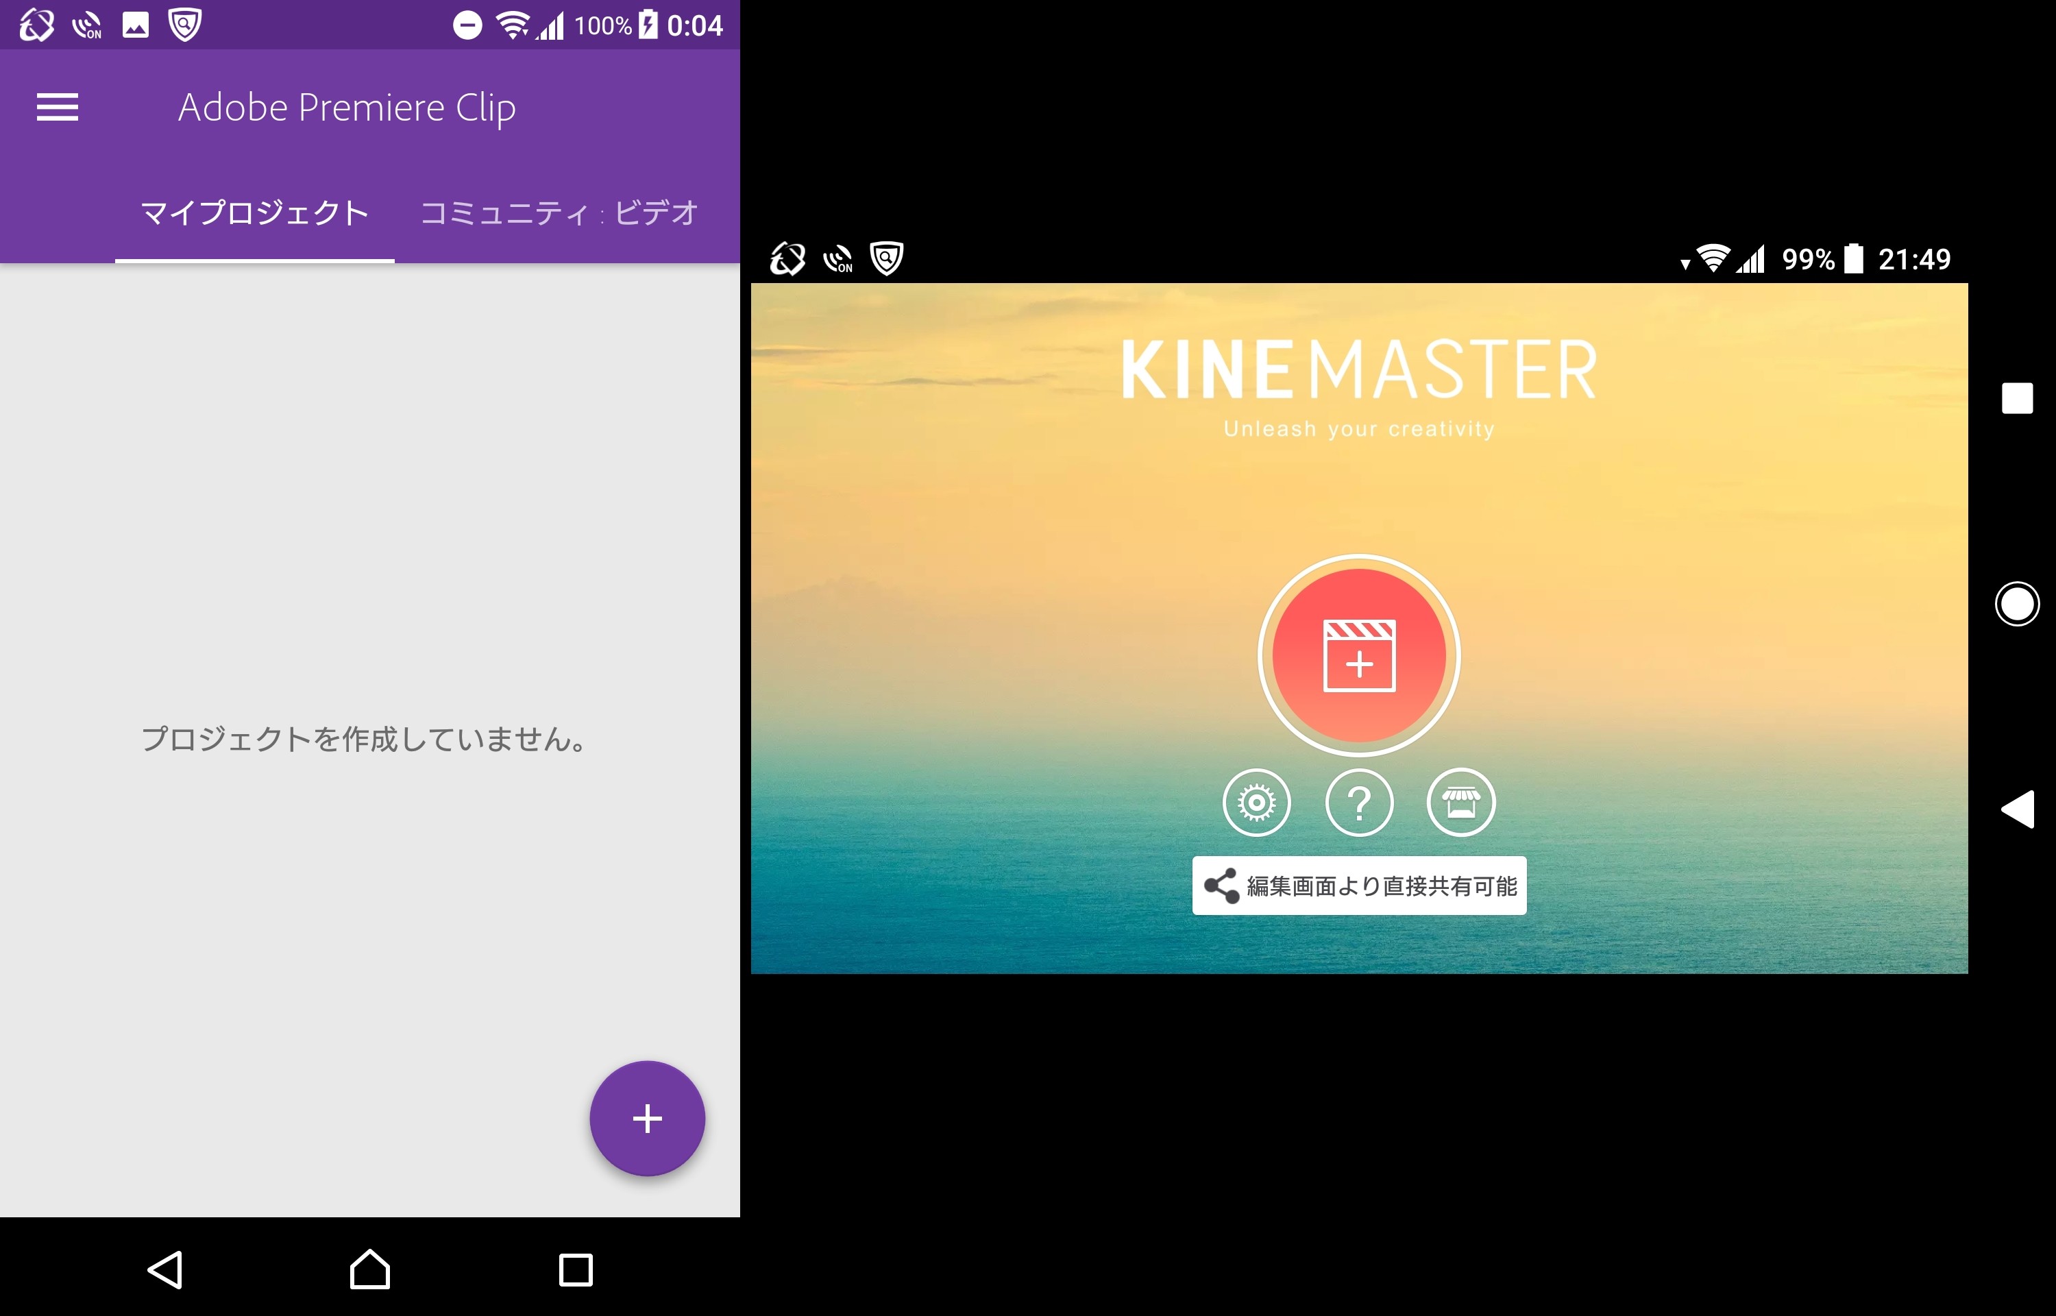Switch to the コミュニティ：ビデオ tab
The image size is (2056, 1316).
[x=559, y=212]
